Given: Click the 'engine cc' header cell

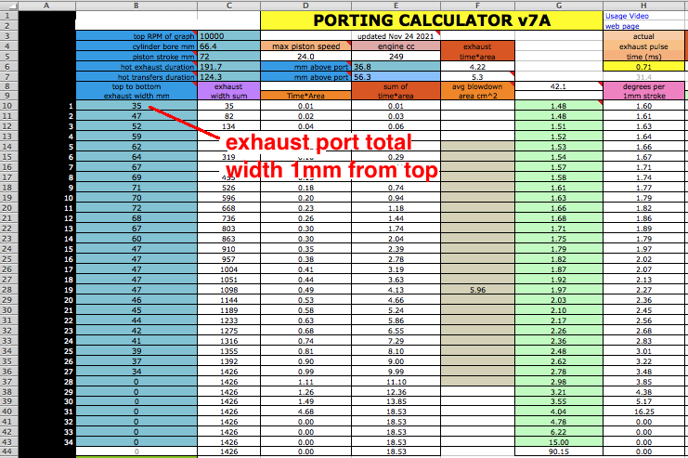Looking at the screenshot, I should [x=396, y=46].
